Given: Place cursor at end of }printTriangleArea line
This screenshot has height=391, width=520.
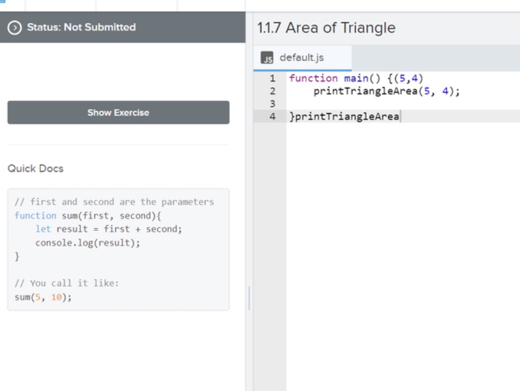Looking at the screenshot, I should pos(400,117).
